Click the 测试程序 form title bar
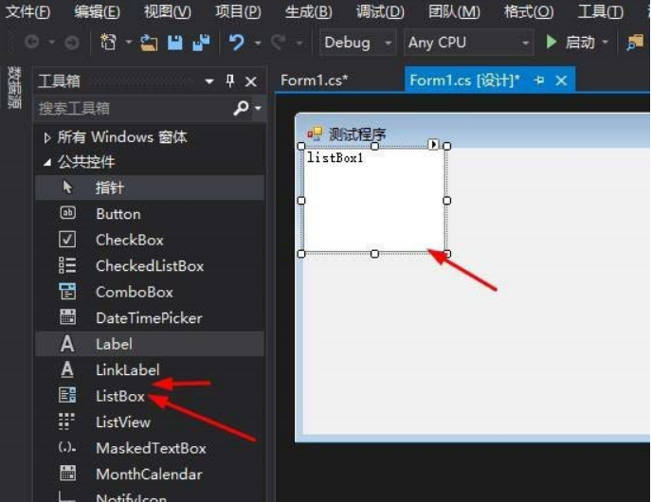Screen dimensions: 652x502 [472, 133]
